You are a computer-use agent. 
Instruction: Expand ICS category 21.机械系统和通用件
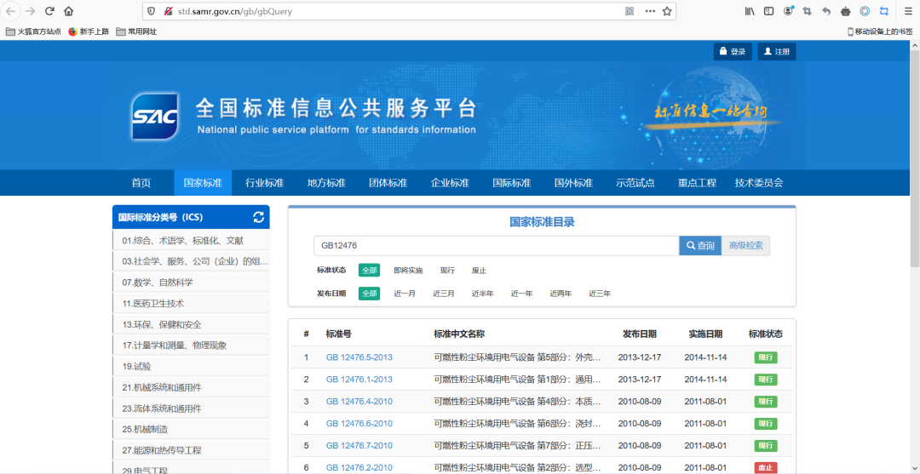point(192,387)
